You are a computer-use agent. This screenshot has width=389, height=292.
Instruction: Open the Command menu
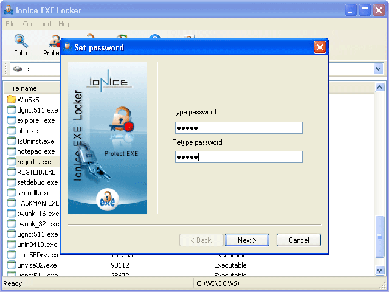(x=37, y=24)
